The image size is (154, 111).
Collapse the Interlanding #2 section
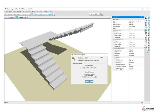pyautogui.click(x=113, y=39)
